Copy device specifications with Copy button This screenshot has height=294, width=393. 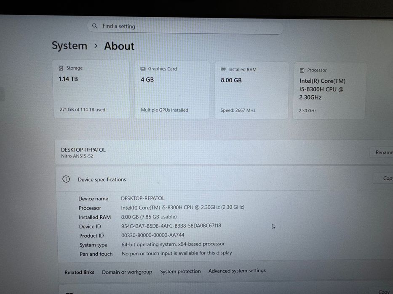[x=383, y=178]
